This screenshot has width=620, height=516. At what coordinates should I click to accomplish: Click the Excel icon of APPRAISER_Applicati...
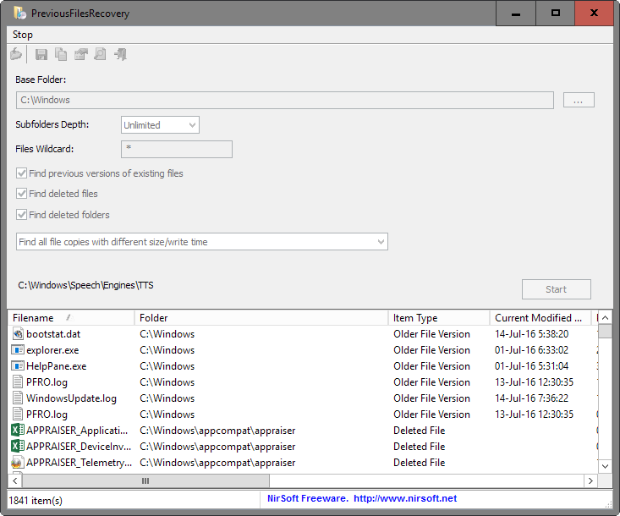18,431
